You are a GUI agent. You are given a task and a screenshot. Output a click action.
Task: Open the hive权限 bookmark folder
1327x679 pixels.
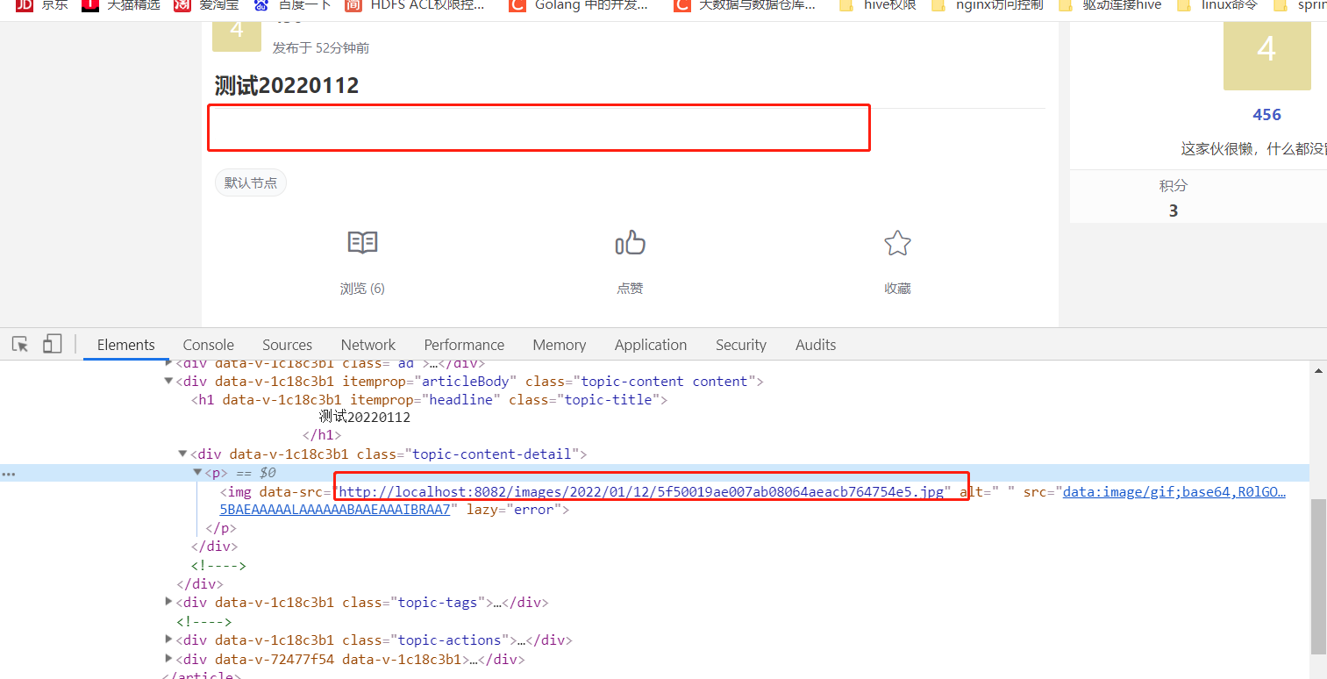pos(878,5)
